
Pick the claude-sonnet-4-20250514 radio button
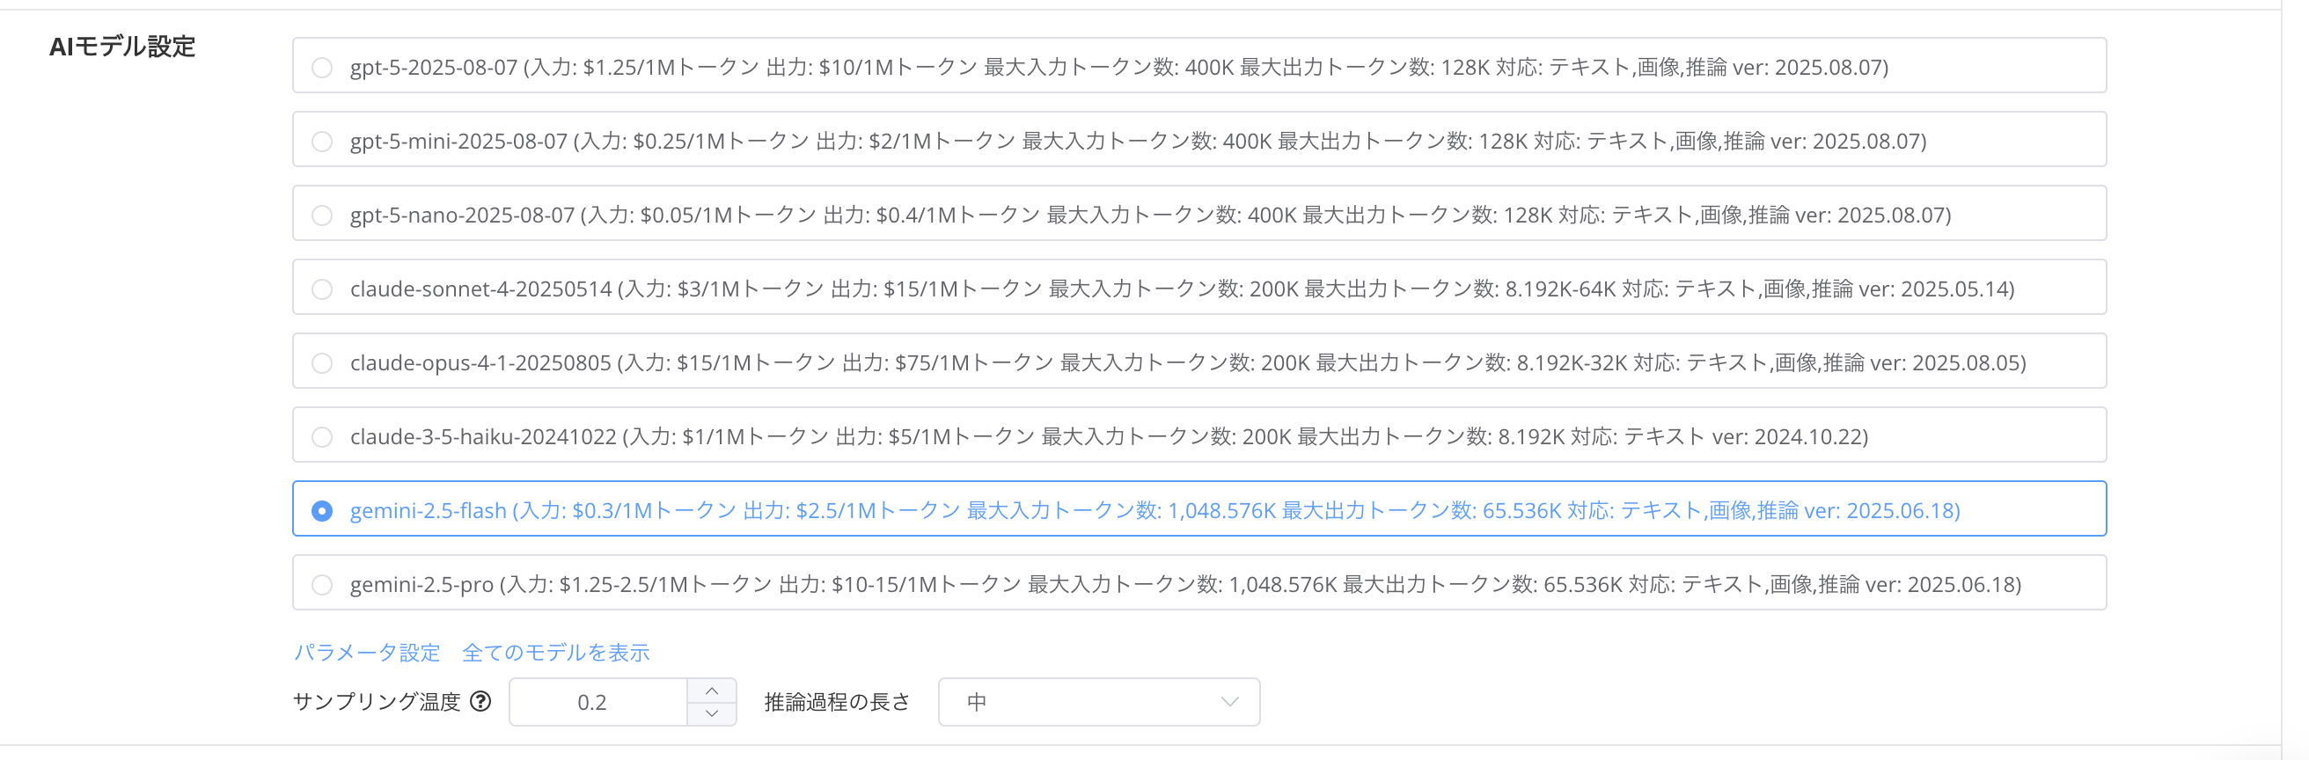[322, 289]
